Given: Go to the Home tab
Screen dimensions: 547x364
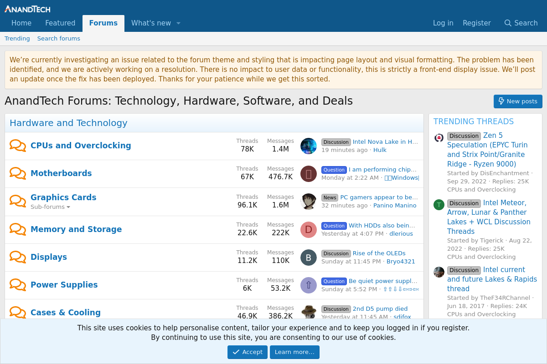Looking at the screenshot, I should [21, 23].
